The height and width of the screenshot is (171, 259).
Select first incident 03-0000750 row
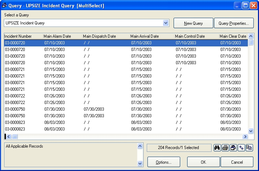(15, 109)
